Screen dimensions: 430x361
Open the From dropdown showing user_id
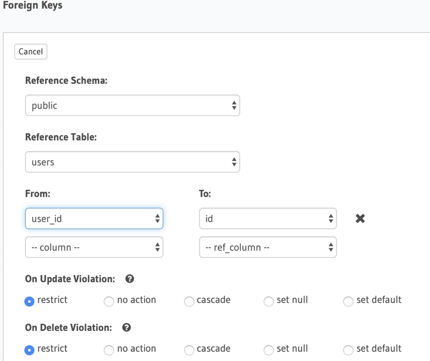pyautogui.click(x=94, y=219)
